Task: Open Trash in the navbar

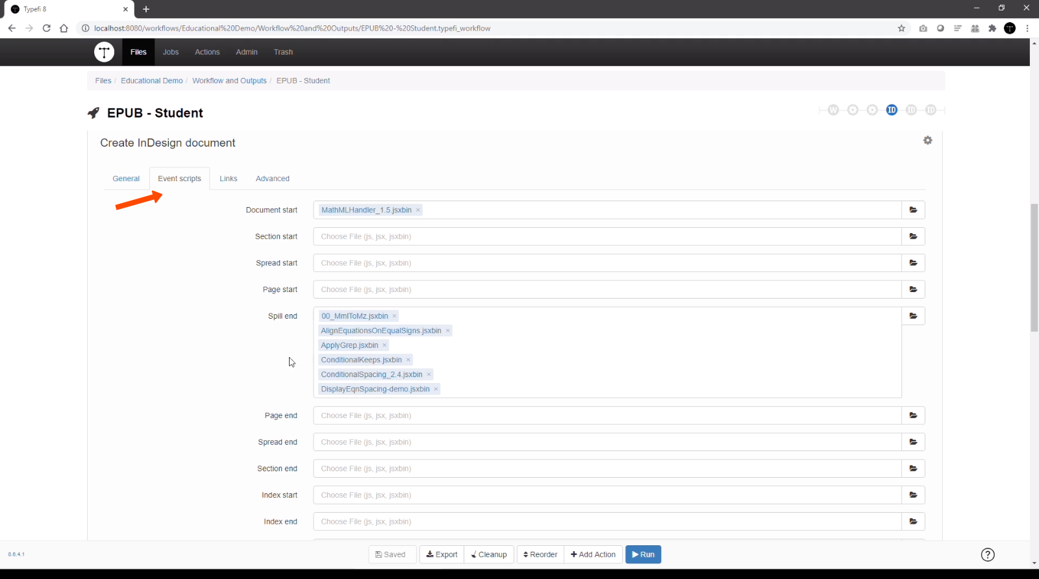Action: point(283,52)
